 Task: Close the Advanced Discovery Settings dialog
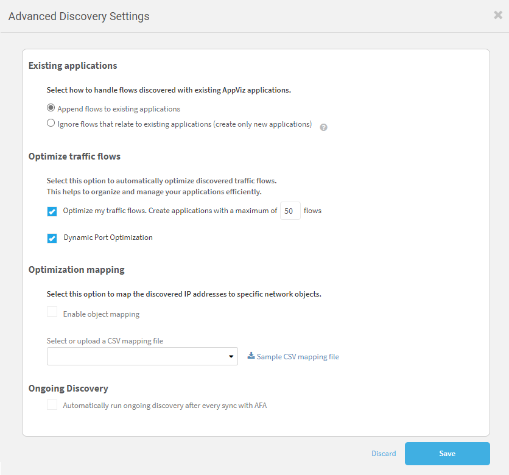tap(497, 15)
